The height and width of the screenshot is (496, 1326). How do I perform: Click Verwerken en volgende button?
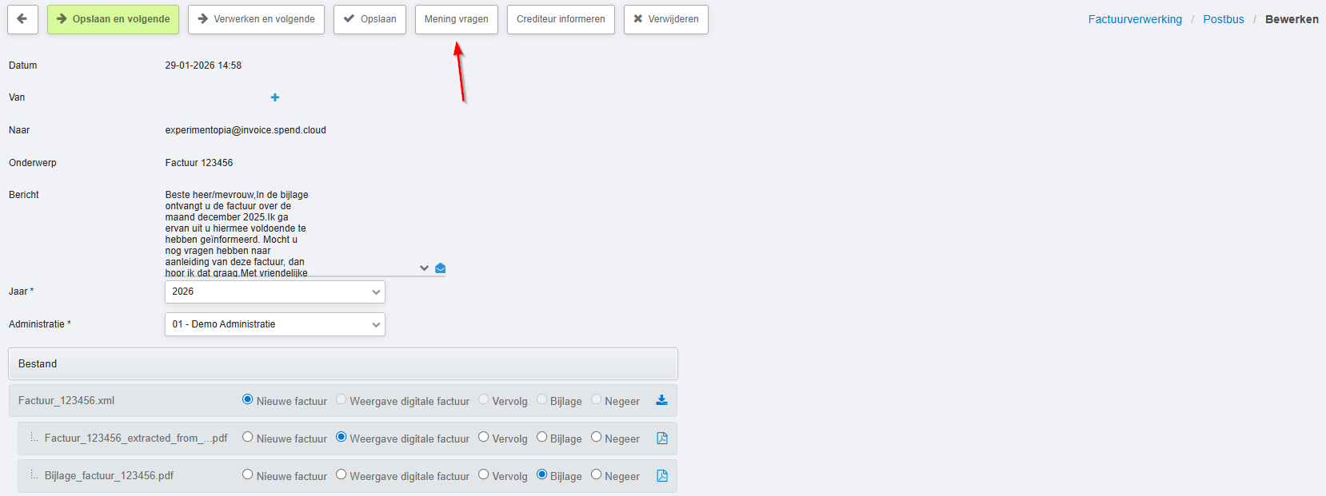click(256, 19)
